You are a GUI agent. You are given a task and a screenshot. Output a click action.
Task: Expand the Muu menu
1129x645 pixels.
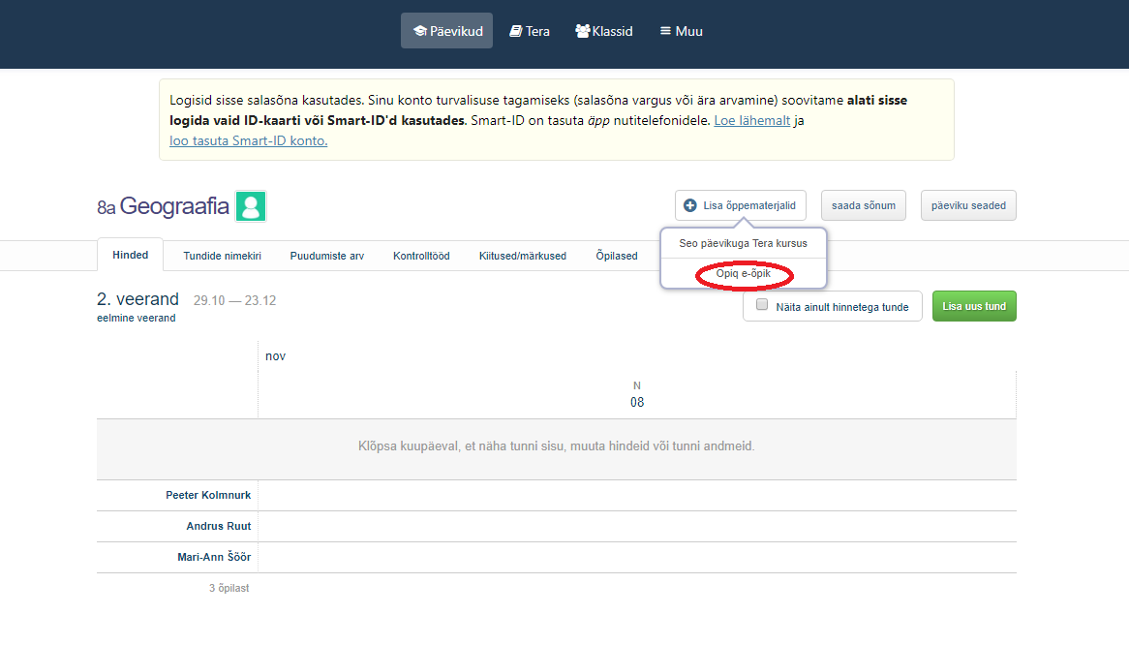point(682,31)
